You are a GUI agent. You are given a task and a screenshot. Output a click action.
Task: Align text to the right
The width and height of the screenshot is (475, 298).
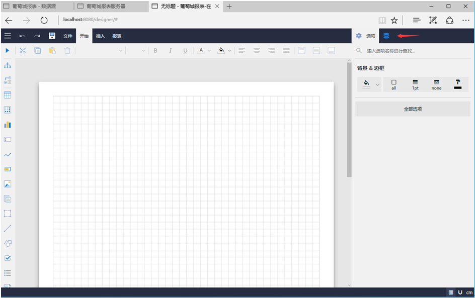point(271,51)
